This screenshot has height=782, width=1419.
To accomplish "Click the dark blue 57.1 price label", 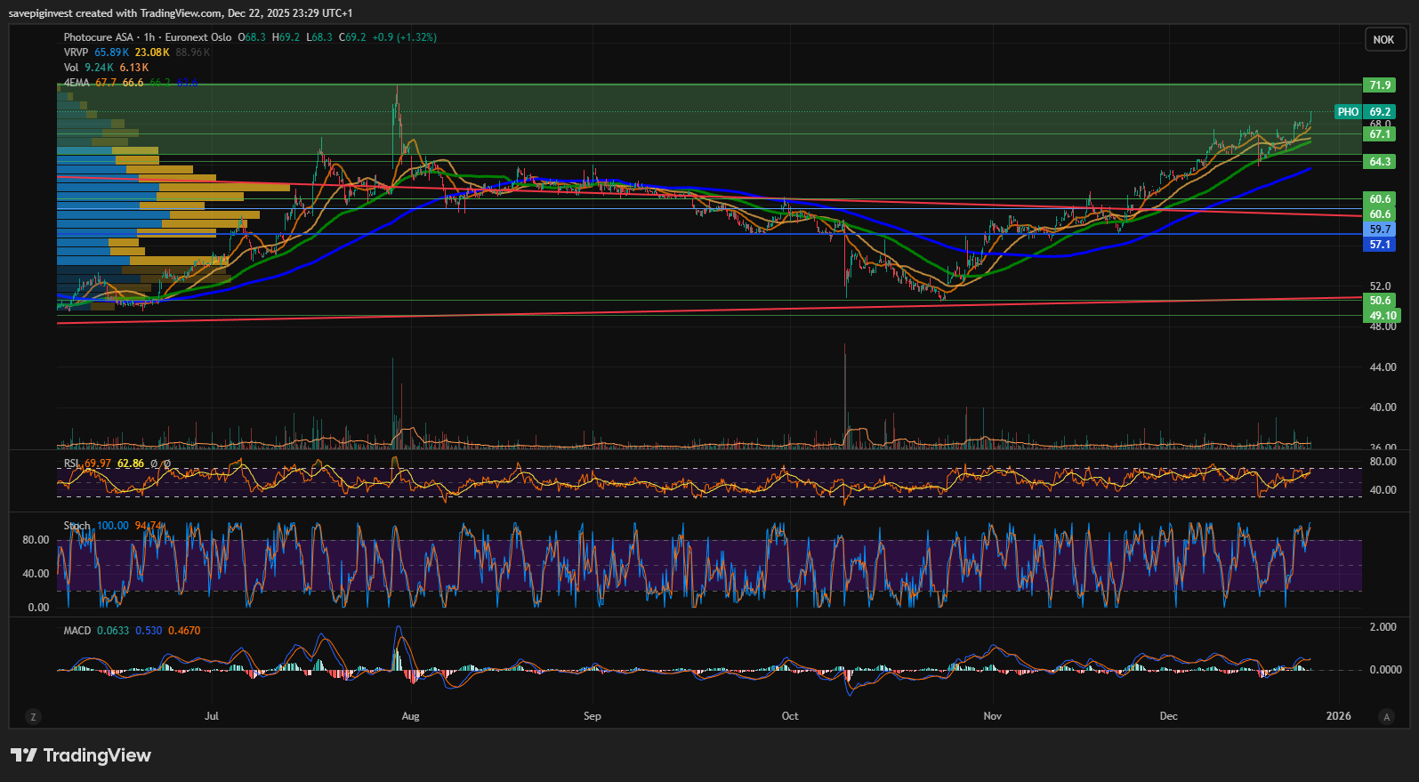I will 1379,245.
